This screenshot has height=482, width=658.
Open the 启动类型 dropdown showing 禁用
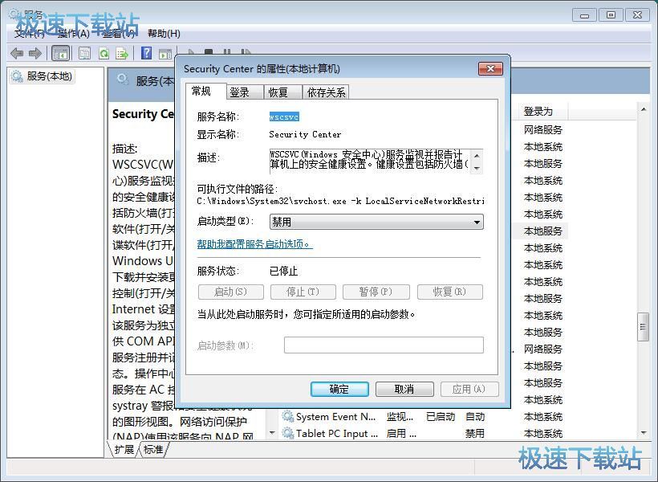(376, 222)
